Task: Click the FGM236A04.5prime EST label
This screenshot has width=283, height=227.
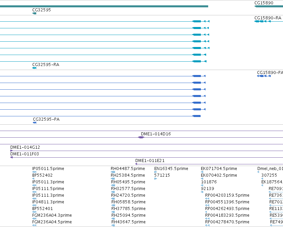Action: coord(52,222)
